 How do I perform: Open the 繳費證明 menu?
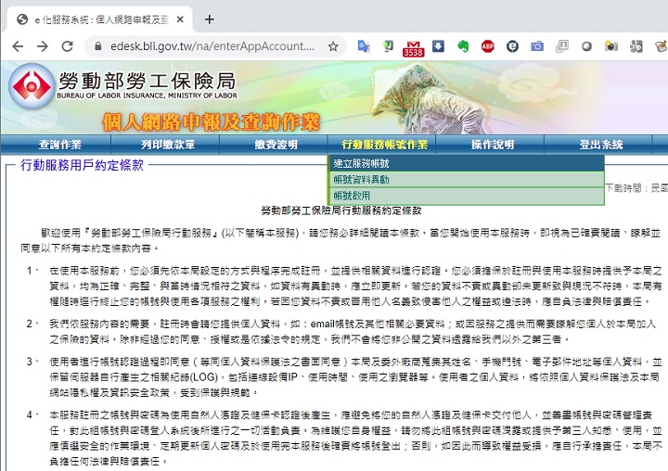(276, 145)
